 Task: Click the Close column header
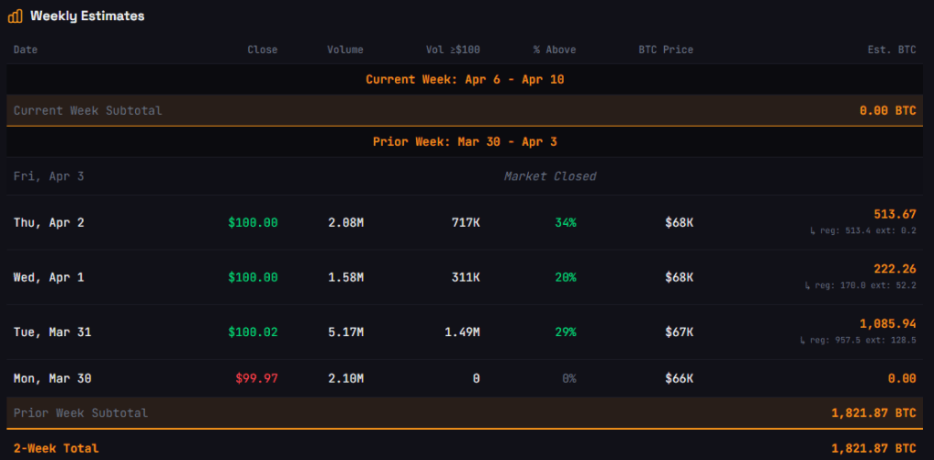262,49
